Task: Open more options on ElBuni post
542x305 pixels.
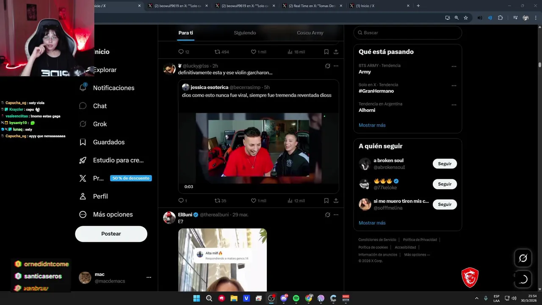Action: coord(336,215)
